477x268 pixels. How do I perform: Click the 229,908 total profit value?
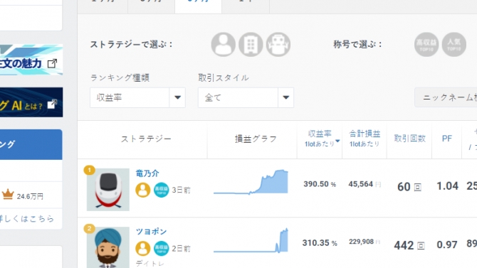click(x=365, y=242)
